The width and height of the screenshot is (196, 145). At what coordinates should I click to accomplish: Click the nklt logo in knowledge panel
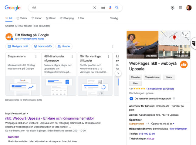point(184,64)
